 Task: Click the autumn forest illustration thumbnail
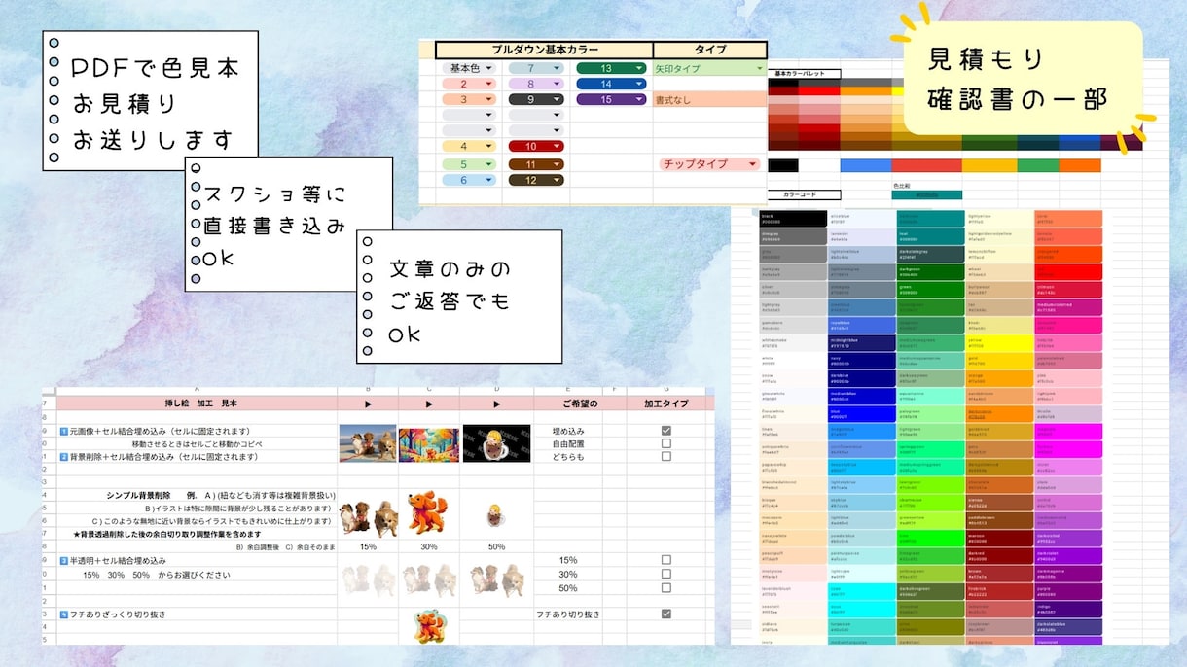429,445
